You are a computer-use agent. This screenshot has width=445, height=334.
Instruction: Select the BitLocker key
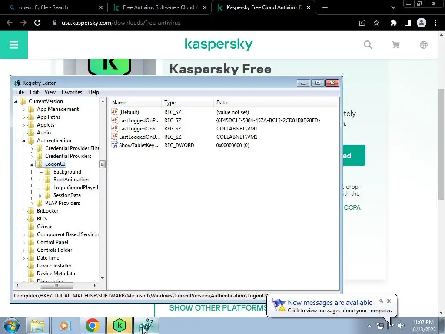47,211
